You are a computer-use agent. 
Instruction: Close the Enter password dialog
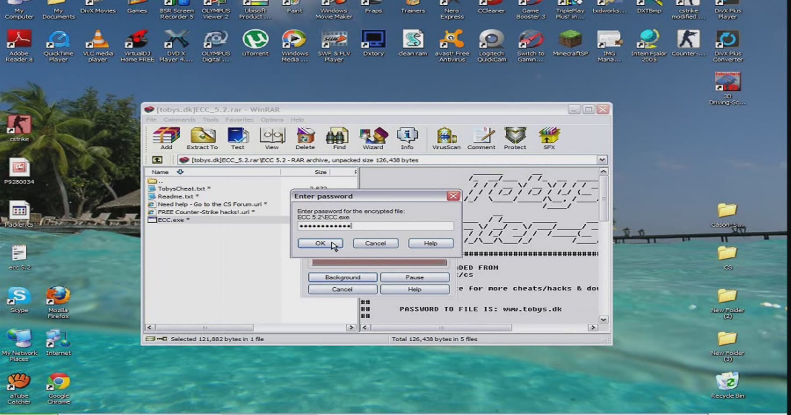point(453,196)
